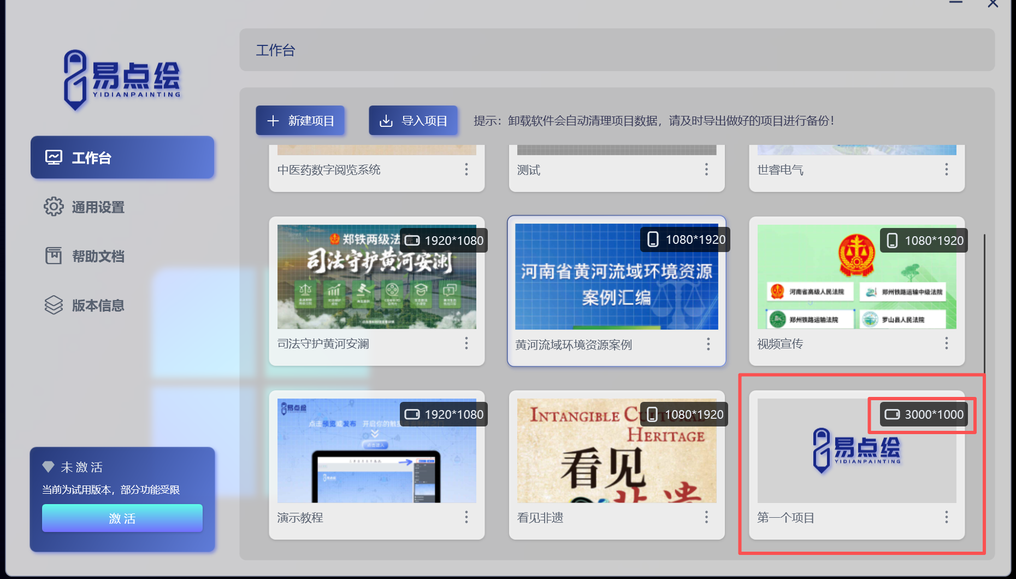
Task: Open the three-dot menu for 司法守护黄河安澜
Action: pos(466,343)
